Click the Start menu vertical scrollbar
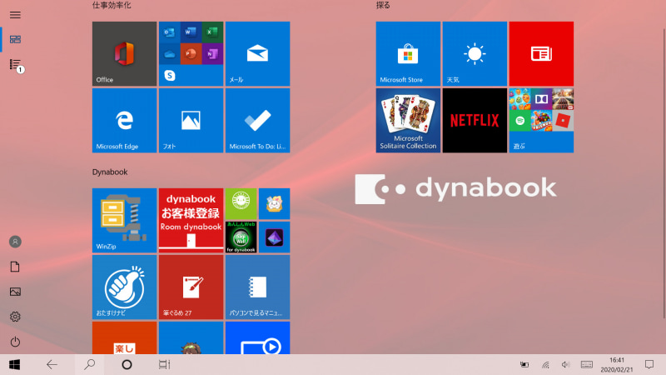This screenshot has width=666, height=375. [664, 172]
